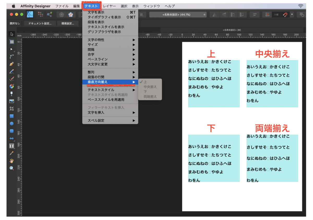Toggle snapping magnet icon
This screenshot has width=313, height=220.
click(285, 15)
